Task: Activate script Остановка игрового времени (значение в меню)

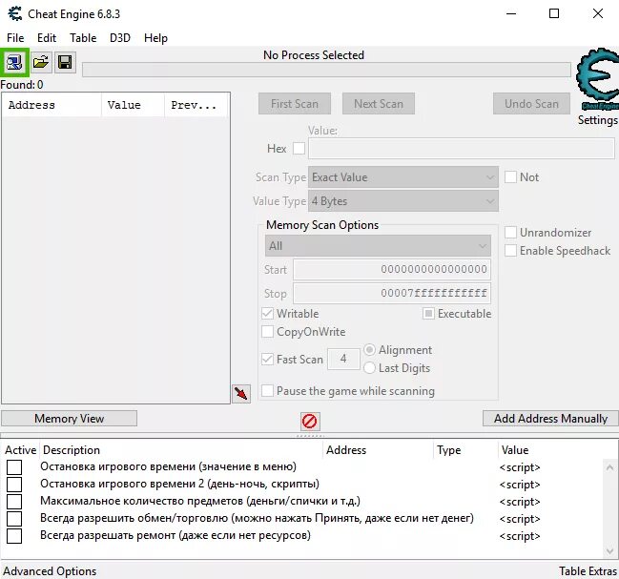Action: pos(14,467)
